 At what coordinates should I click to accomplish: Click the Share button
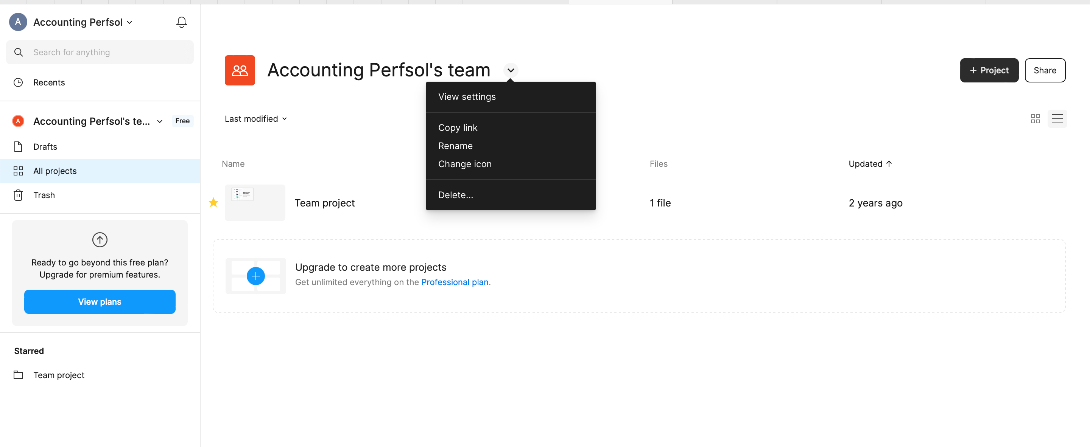[x=1045, y=70]
